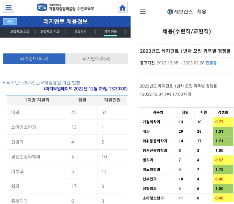Open the hamburger menu on the Catholic hospital page

tap(9, 7)
